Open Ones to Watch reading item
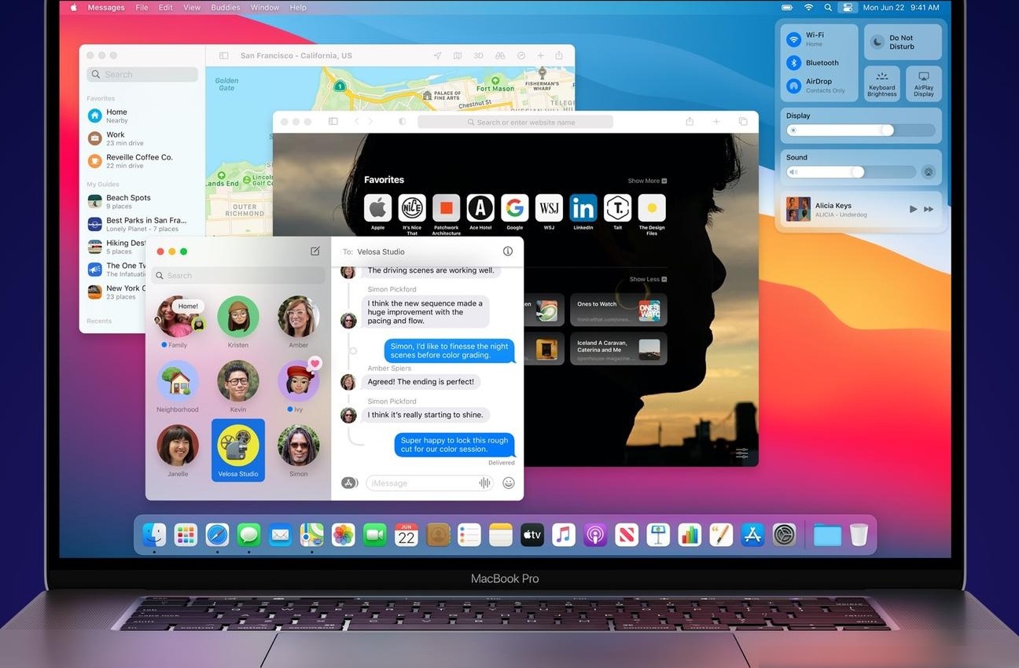The height and width of the screenshot is (668, 1019). tap(618, 310)
